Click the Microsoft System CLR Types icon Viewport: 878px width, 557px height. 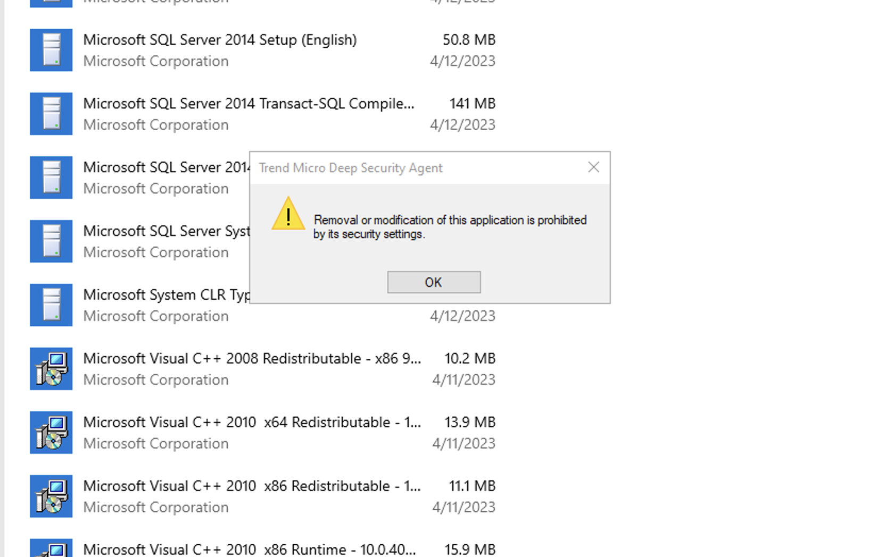[x=51, y=305]
